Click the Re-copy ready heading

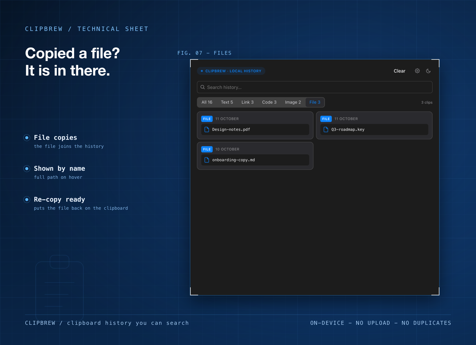pyautogui.click(x=59, y=200)
